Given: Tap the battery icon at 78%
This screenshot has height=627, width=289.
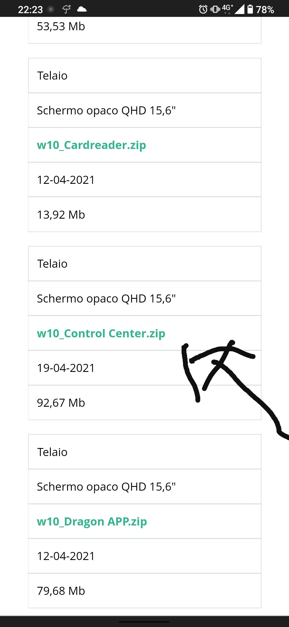Looking at the screenshot, I should [x=250, y=9].
